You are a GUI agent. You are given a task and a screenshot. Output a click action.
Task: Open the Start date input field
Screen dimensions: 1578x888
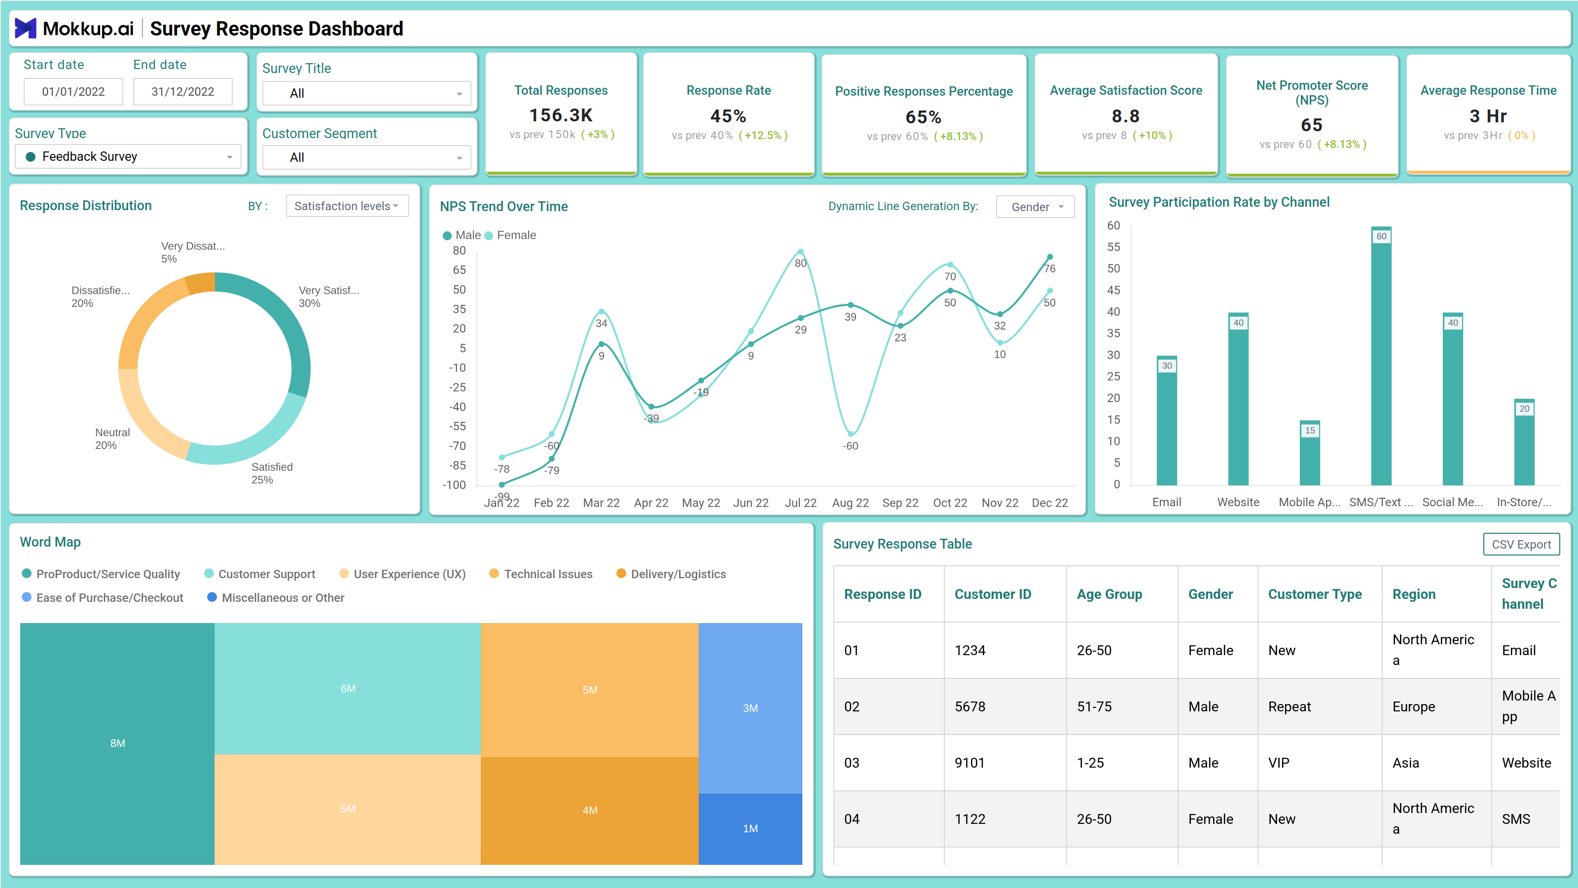point(73,91)
